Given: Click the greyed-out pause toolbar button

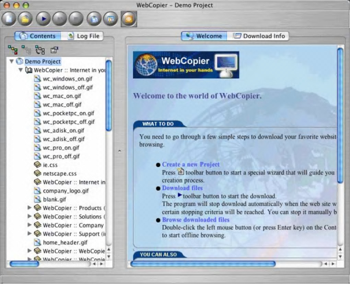Looking at the screenshot, I should (x=60, y=19).
